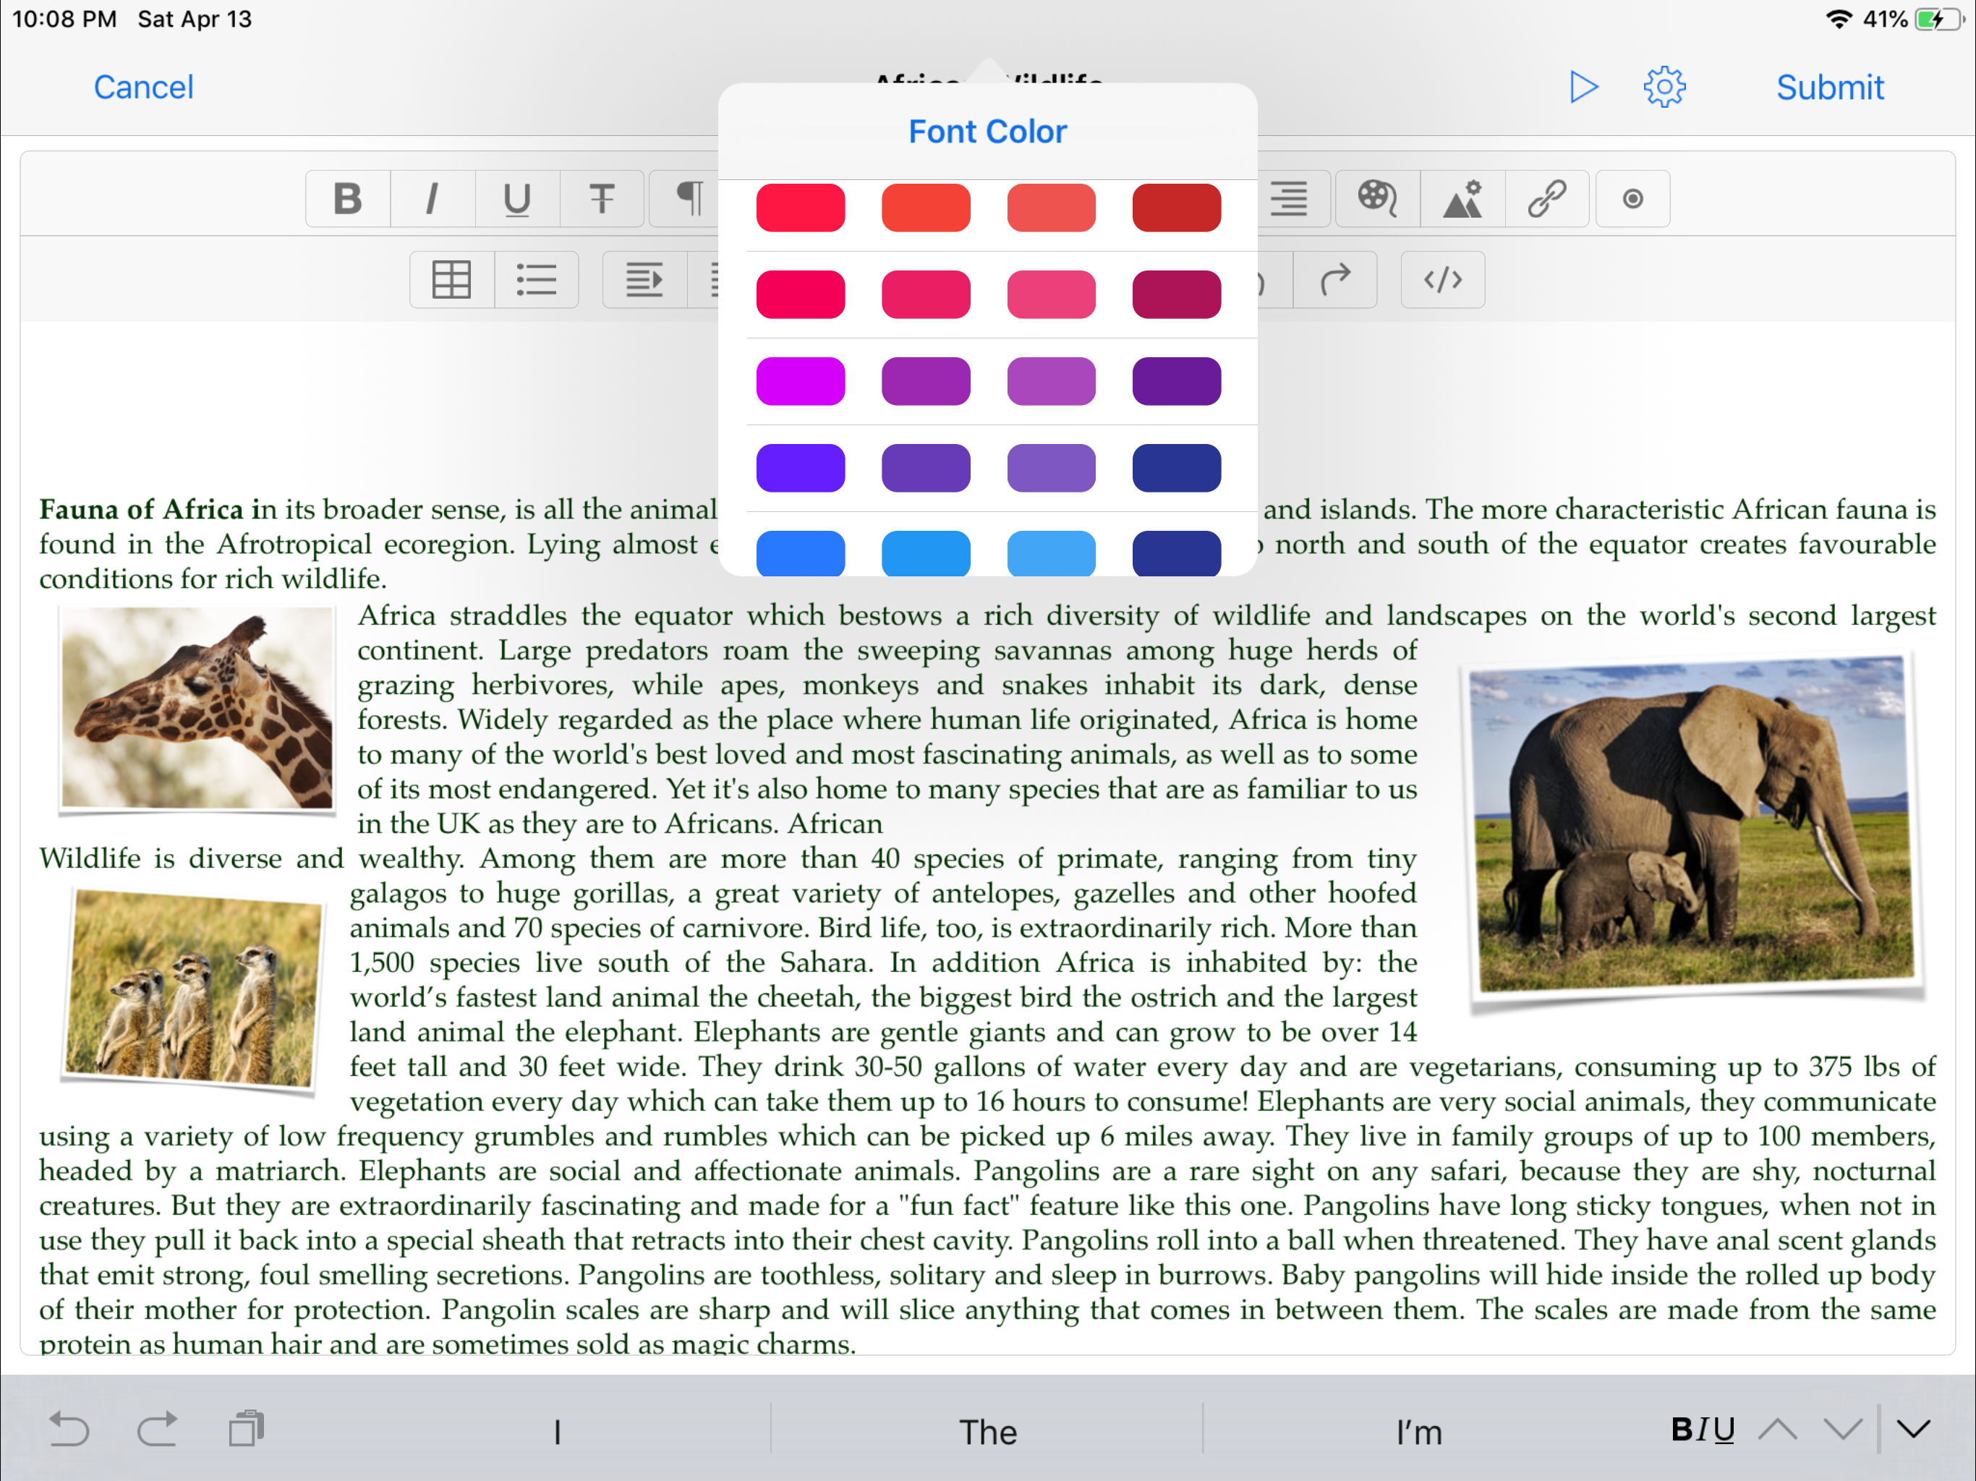
Task: Choose the deep purple swatch in third row
Action: pos(1177,381)
